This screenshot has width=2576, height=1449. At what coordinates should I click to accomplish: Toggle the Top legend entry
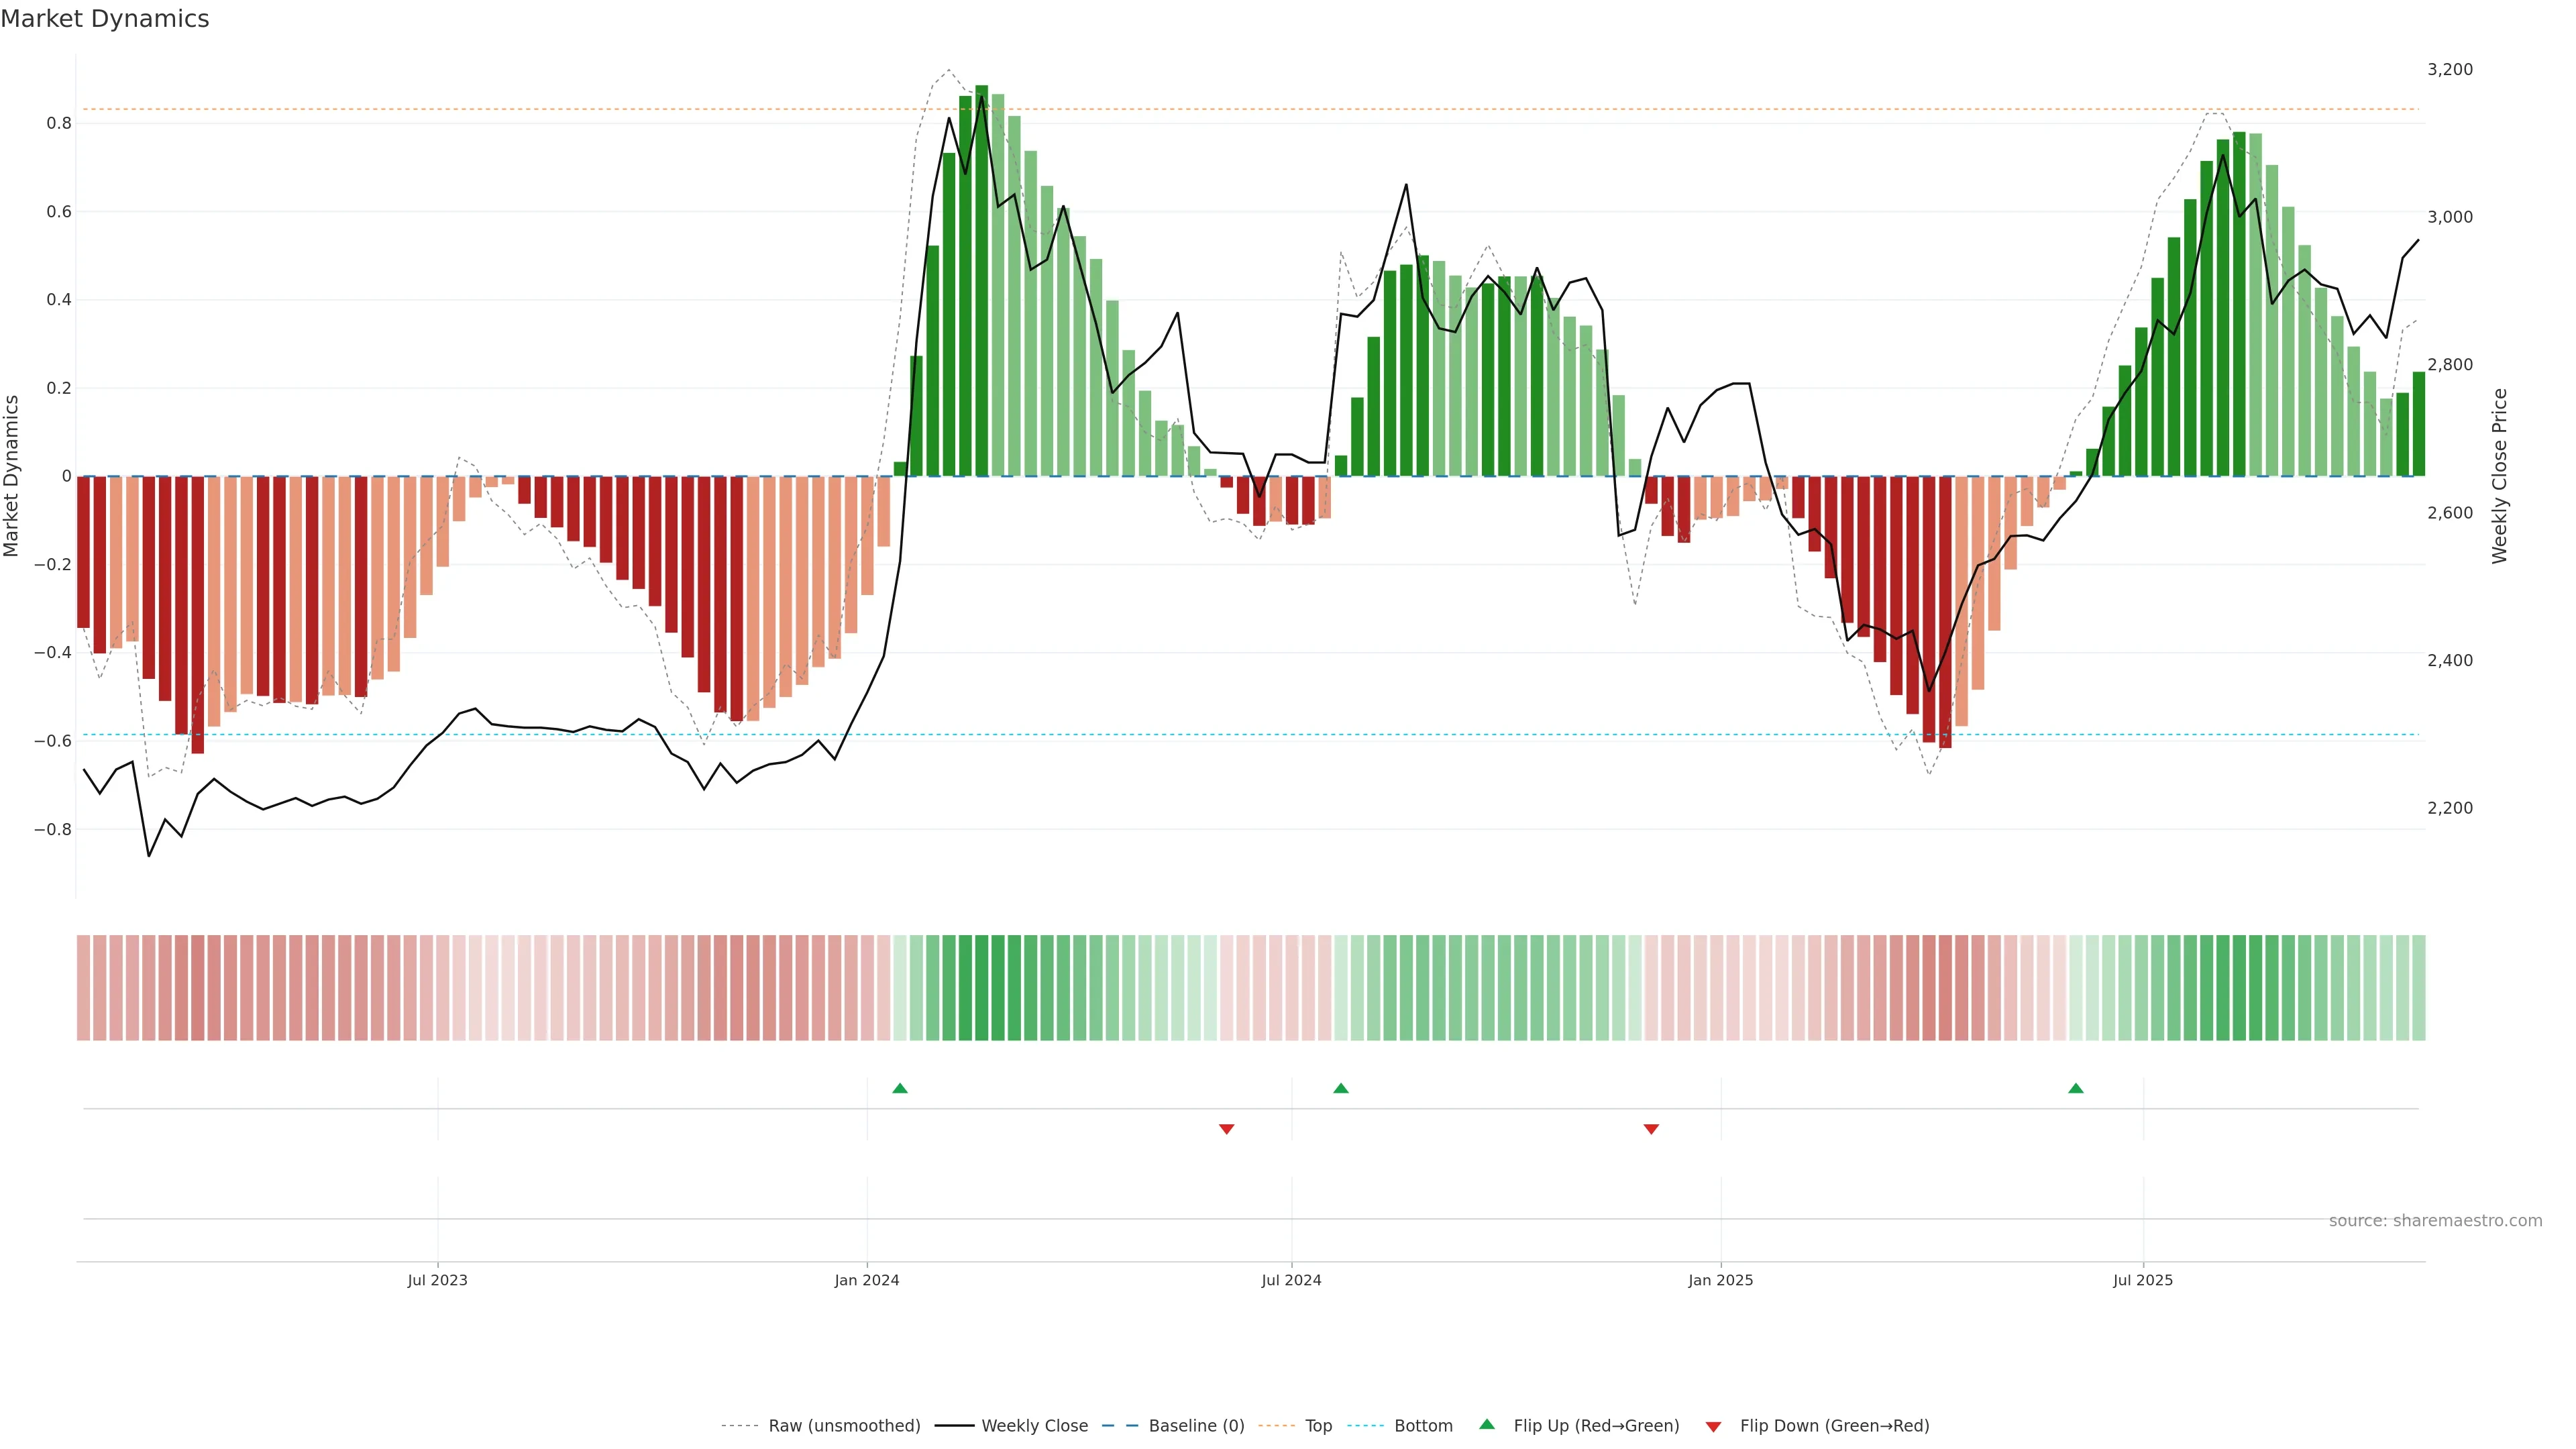click(1318, 1426)
